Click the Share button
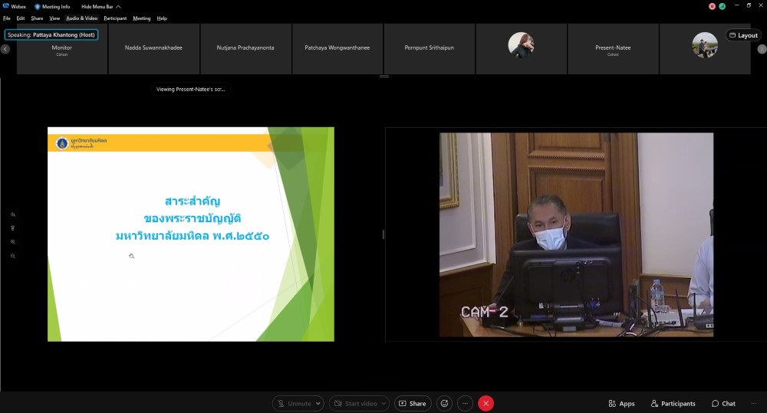This screenshot has height=413, width=767. pos(412,403)
